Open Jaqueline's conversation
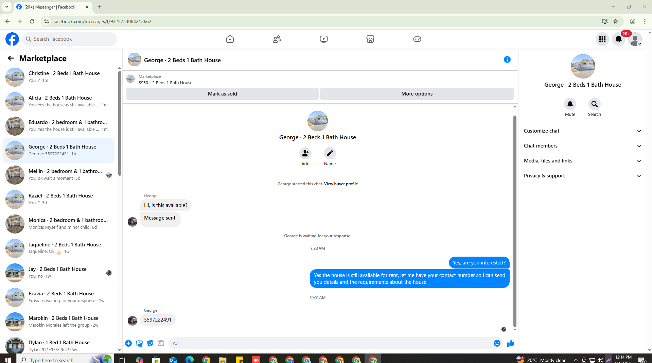The width and height of the screenshot is (652, 363). (x=59, y=248)
